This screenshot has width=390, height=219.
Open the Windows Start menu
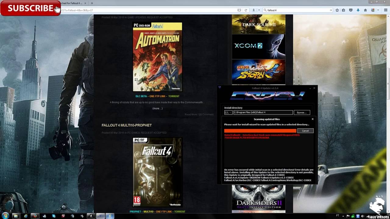pos(5,216)
